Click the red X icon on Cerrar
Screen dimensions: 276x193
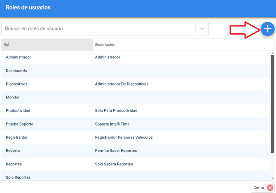point(270,188)
